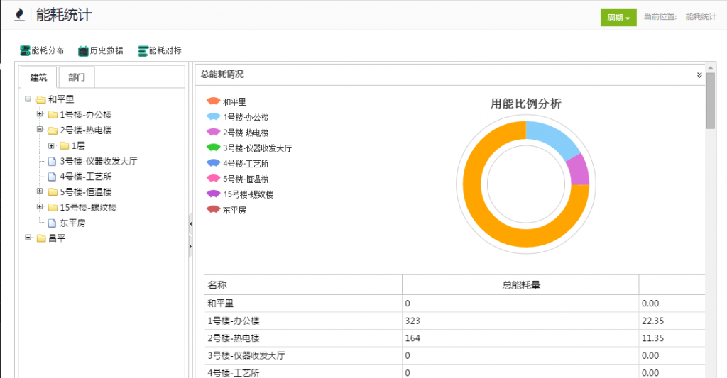
Task: Collapse left panel via upper splitter arrow
Action: (x=190, y=223)
